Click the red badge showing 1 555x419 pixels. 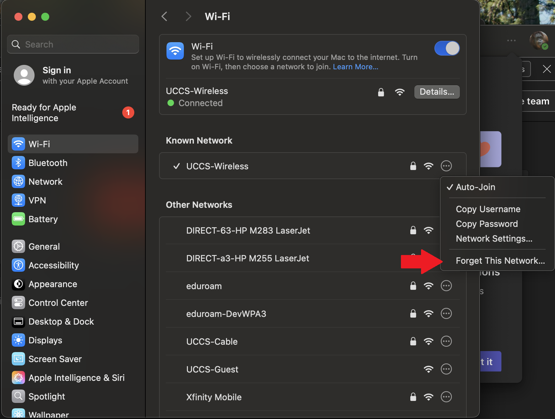(128, 112)
